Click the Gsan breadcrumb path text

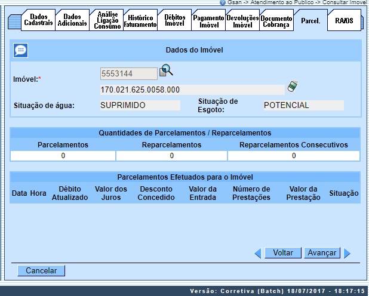pyautogui.click(x=297, y=2)
